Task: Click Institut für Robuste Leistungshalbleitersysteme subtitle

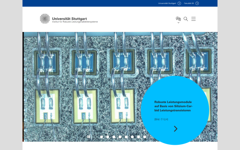Action: pyautogui.click(x=75, y=22)
